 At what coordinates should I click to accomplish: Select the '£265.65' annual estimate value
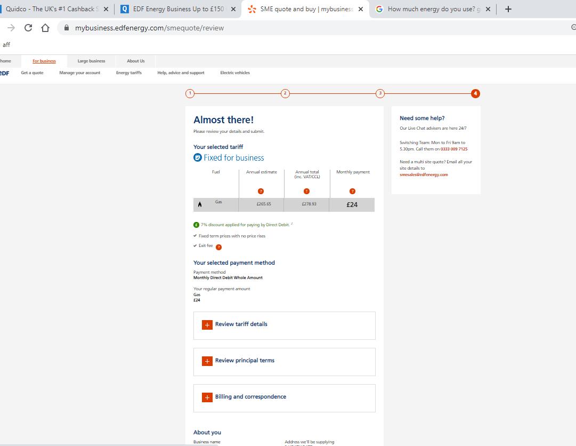(264, 204)
